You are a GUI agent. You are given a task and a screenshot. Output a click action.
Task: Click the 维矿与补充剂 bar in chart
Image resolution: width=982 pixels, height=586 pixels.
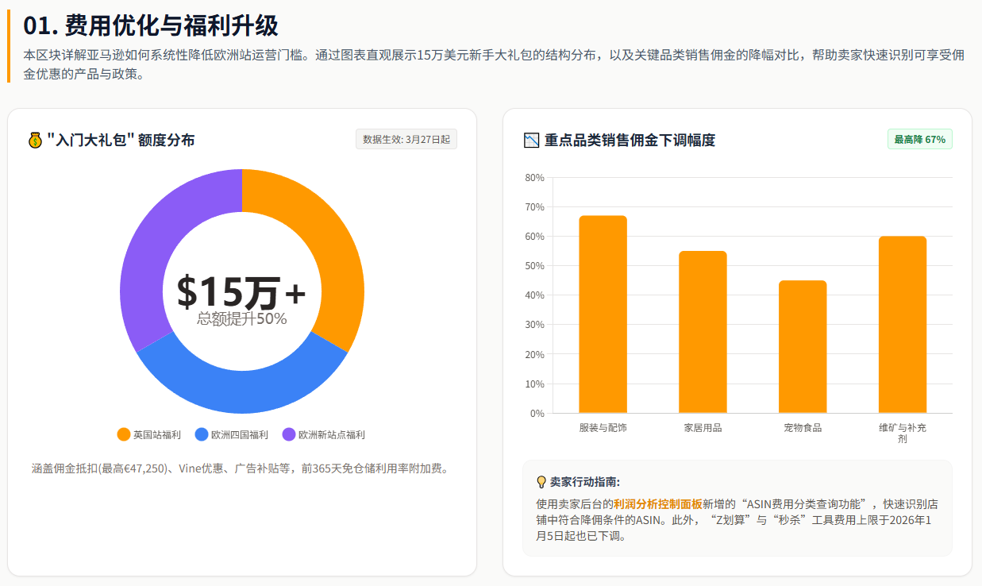click(x=903, y=324)
